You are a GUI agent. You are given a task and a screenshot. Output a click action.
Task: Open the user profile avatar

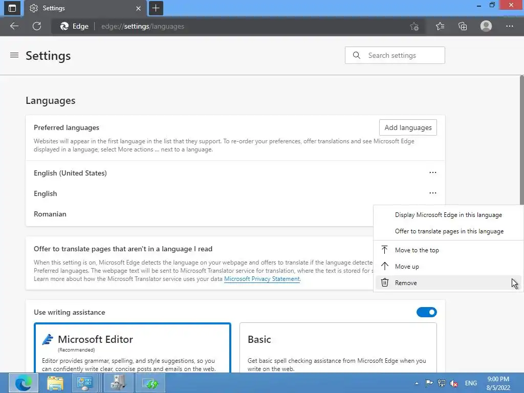tap(486, 26)
